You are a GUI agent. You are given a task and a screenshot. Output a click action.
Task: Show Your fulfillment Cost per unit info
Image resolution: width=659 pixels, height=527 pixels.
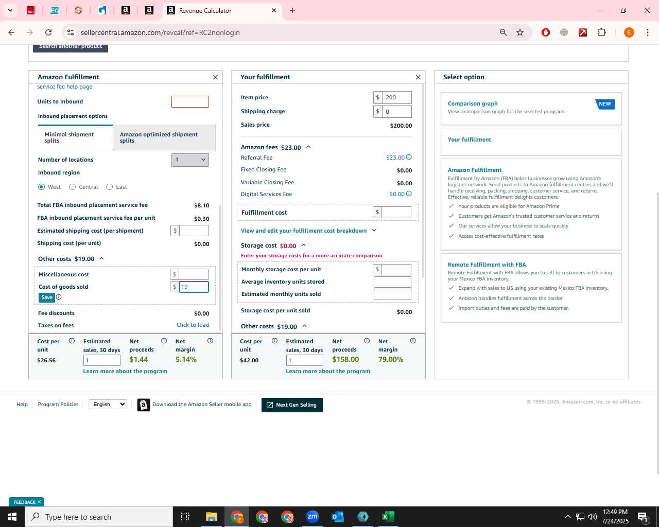coord(274,341)
